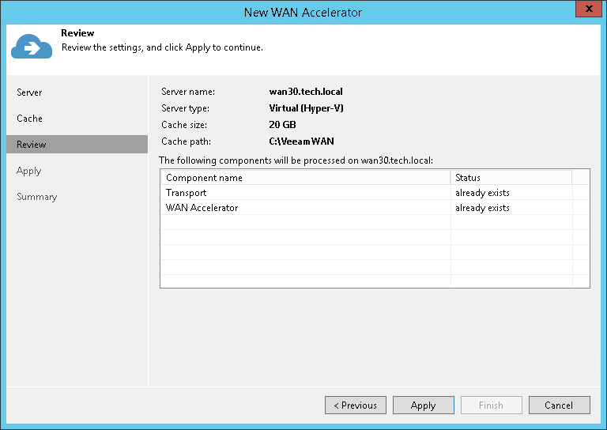
Task: Click the Finish button
Action: pyautogui.click(x=491, y=405)
